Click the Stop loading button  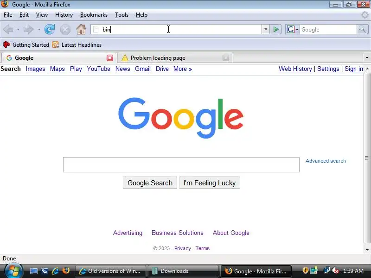click(x=65, y=30)
